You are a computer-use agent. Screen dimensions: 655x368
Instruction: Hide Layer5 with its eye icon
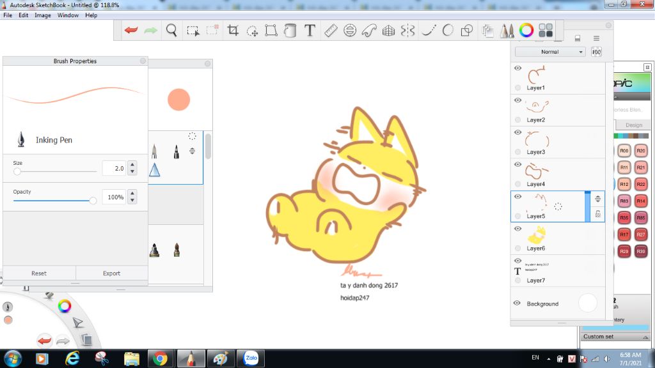point(518,197)
